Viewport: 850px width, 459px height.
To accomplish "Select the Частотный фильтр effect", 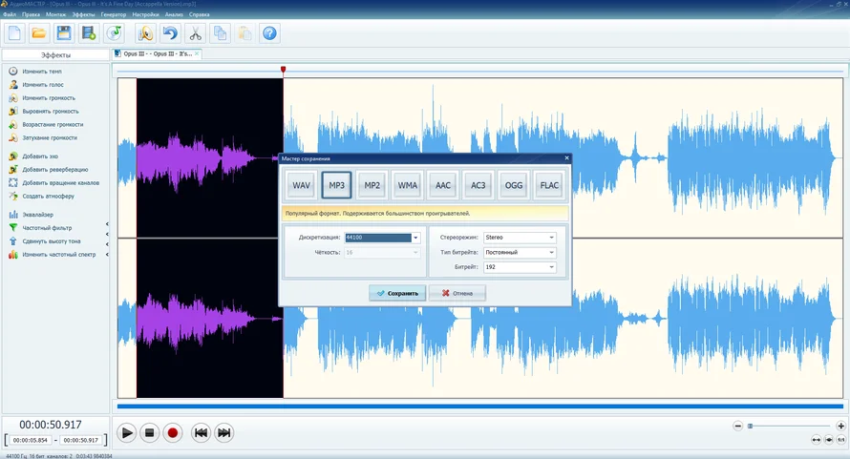I will tap(47, 228).
